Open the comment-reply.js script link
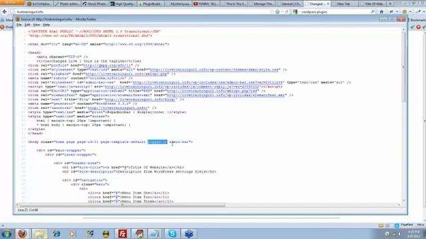The height and width of the screenshot is (239, 426). pos(182,87)
